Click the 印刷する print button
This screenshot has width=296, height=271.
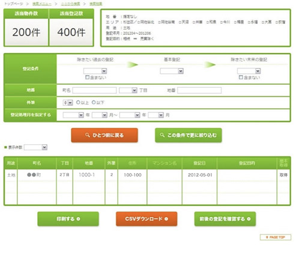click(x=68, y=219)
